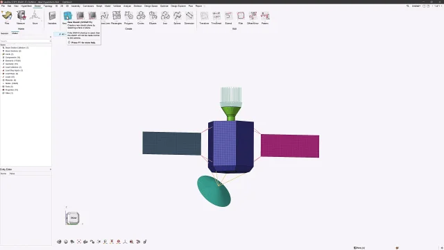Viewport: 444px width, 250px height.
Task: Activate the Move tool
Action: [35, 17]
